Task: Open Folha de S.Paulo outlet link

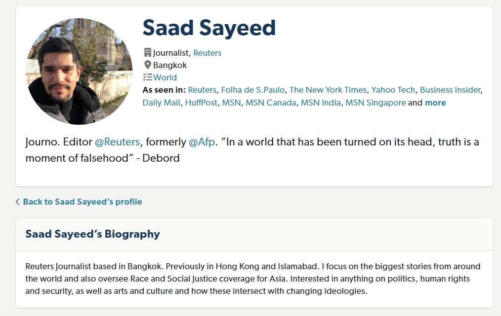Action: click(253, 90)
